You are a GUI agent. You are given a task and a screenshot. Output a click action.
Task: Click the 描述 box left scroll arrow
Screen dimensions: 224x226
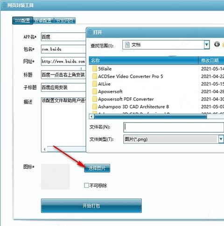pos(44,149)
